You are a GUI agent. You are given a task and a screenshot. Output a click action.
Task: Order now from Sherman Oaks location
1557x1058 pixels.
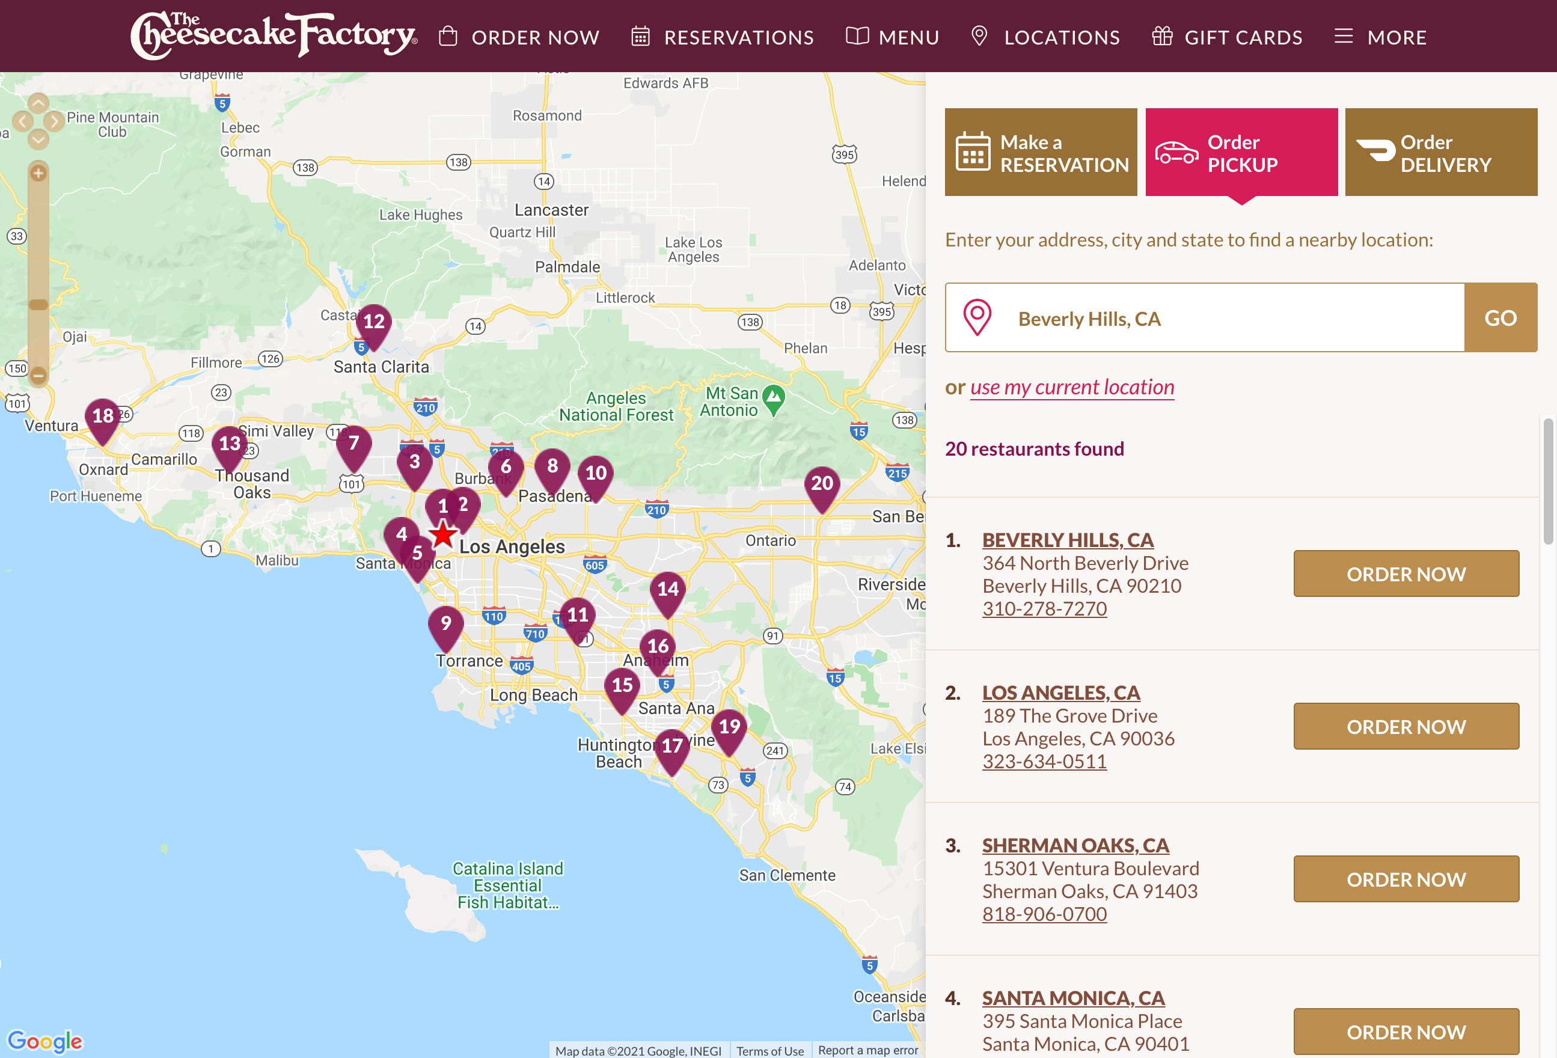1406,880
